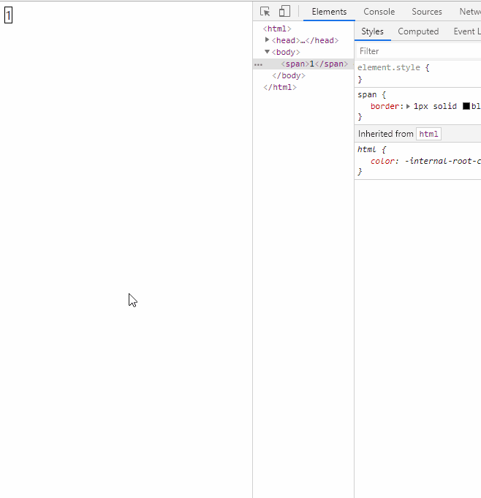Screen dimensions: 481x498
Task: Open the Event Listeners sub-tab
Action: pos(466,31)
